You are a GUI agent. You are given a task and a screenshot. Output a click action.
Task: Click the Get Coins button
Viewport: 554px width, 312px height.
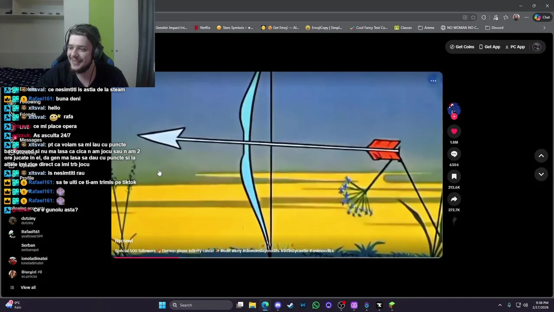[x=462, y=47]
